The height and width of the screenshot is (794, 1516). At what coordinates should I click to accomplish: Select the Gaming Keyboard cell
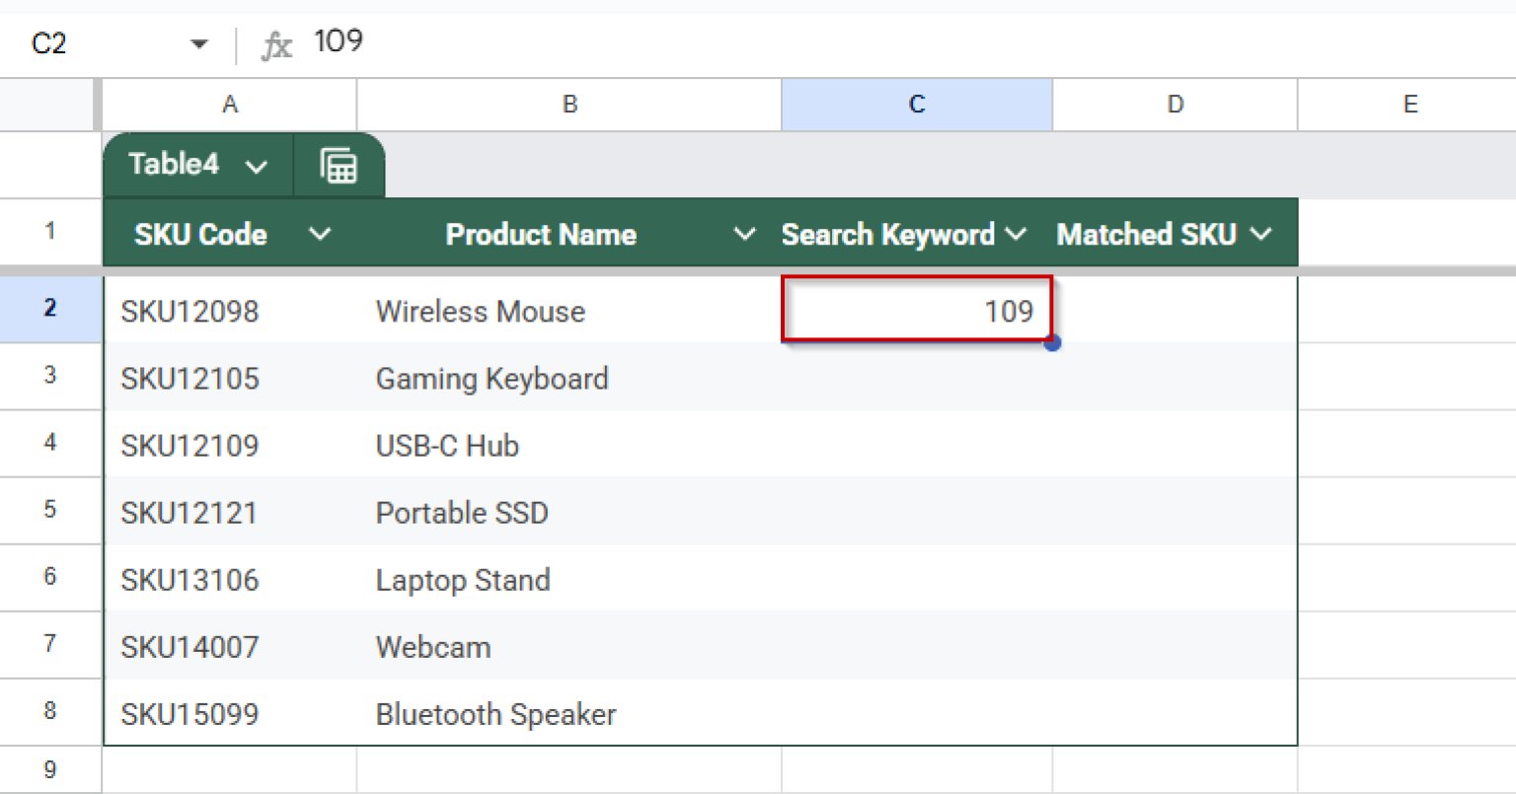point(568,378)
